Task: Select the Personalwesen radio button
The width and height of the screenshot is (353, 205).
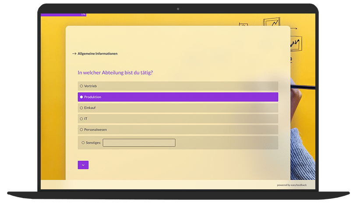Action: click(81, 130)
